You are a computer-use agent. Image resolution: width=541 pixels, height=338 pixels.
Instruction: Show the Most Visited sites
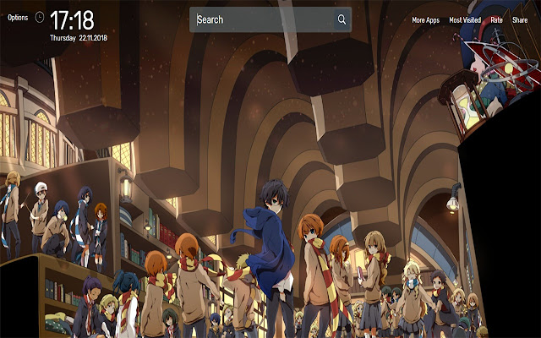(465, 20)
